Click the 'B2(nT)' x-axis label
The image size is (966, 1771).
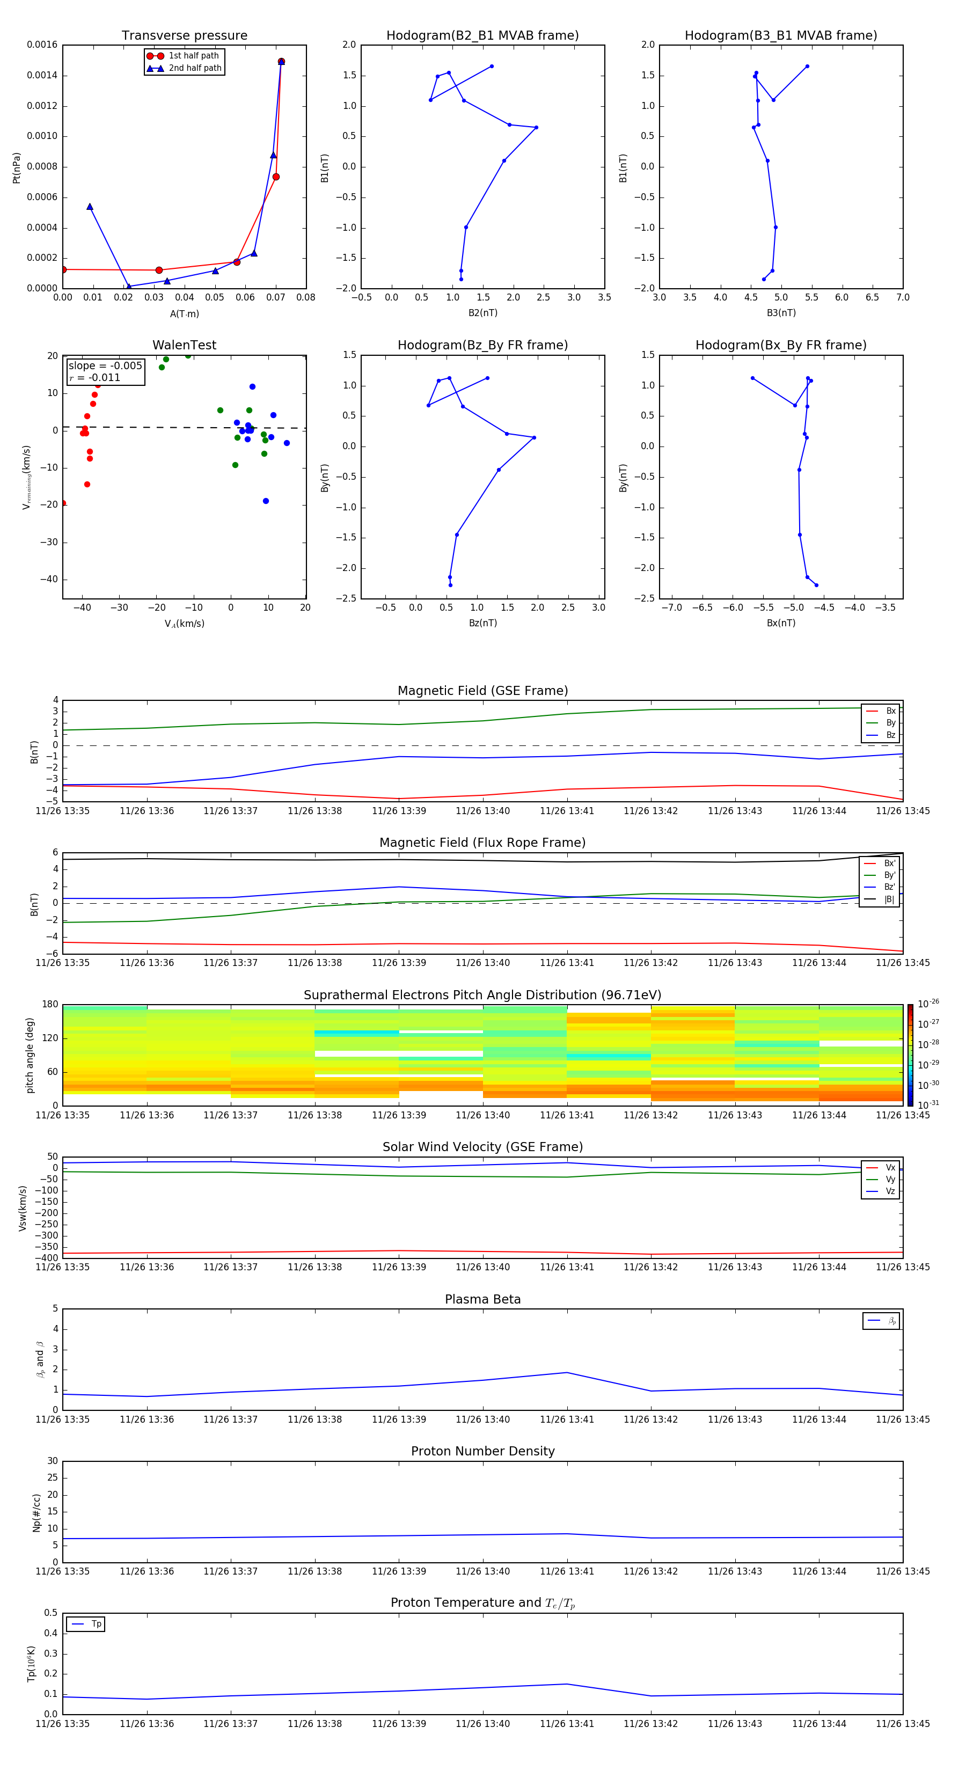[482, 313]
